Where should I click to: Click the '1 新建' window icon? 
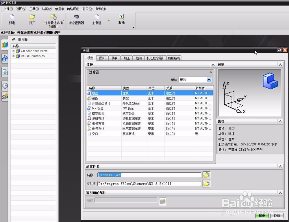pos(97,17)
